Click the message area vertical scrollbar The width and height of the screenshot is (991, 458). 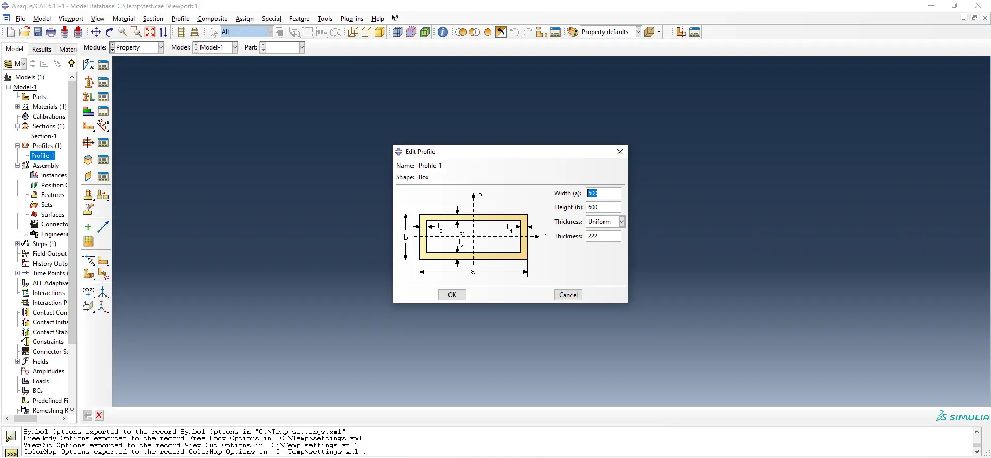coord(977,441)
